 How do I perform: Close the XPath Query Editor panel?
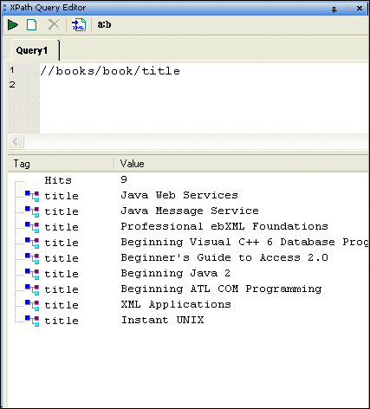[360, 9]
